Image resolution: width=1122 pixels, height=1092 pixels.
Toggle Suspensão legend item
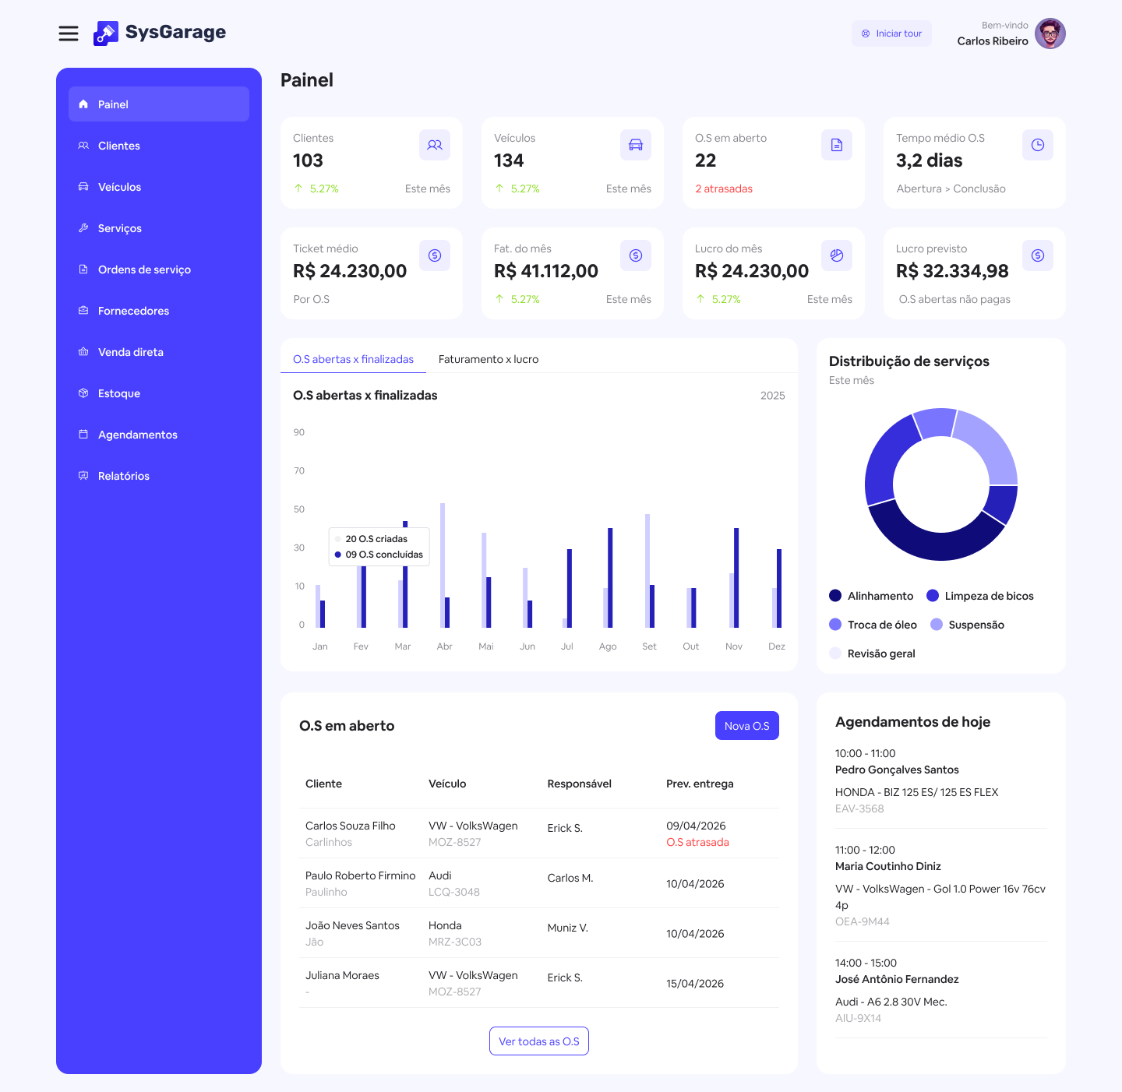pyautogui.click(x=968, y=625)
